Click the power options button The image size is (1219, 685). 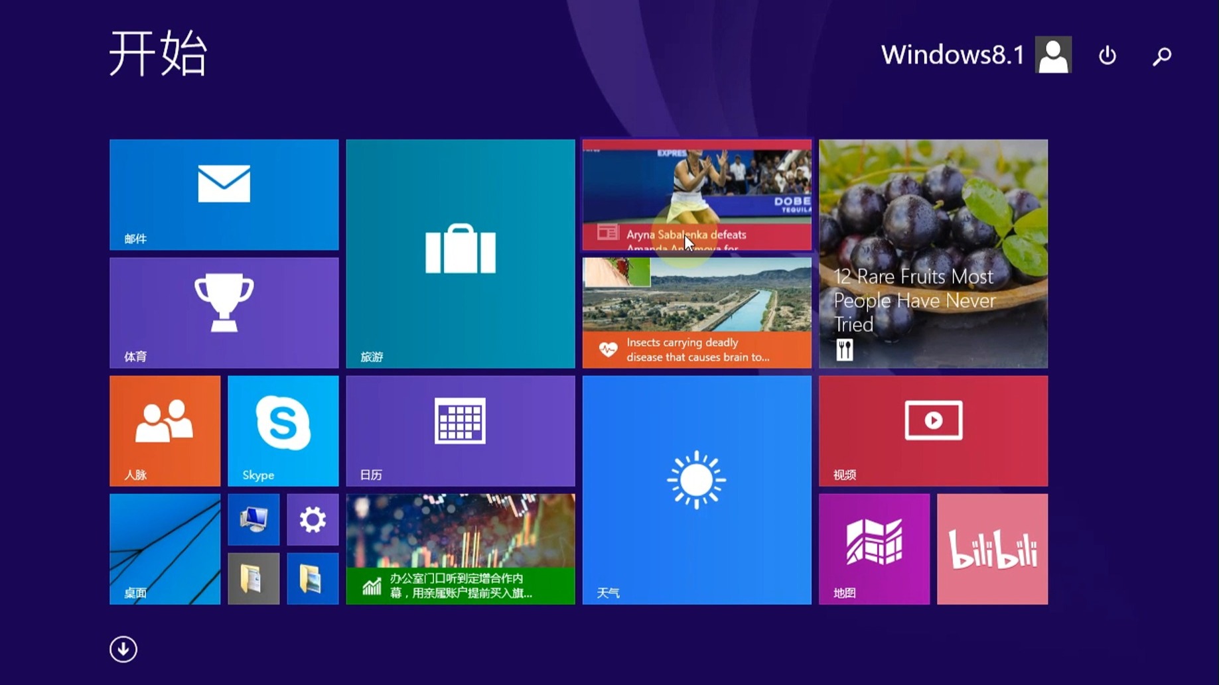(1107, 55)
